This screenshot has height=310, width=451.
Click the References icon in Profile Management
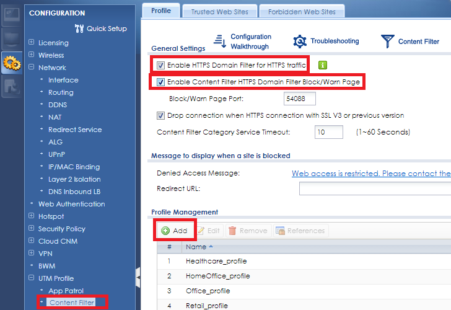[x=281, y=231]
